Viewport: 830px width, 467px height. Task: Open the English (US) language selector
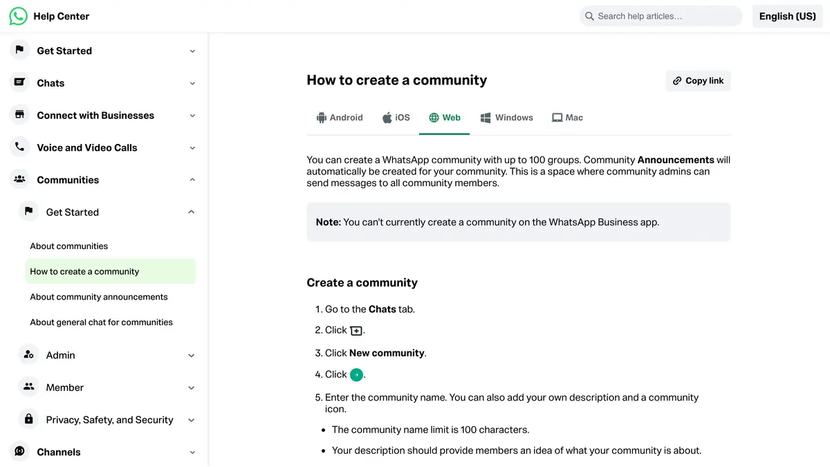787,16
